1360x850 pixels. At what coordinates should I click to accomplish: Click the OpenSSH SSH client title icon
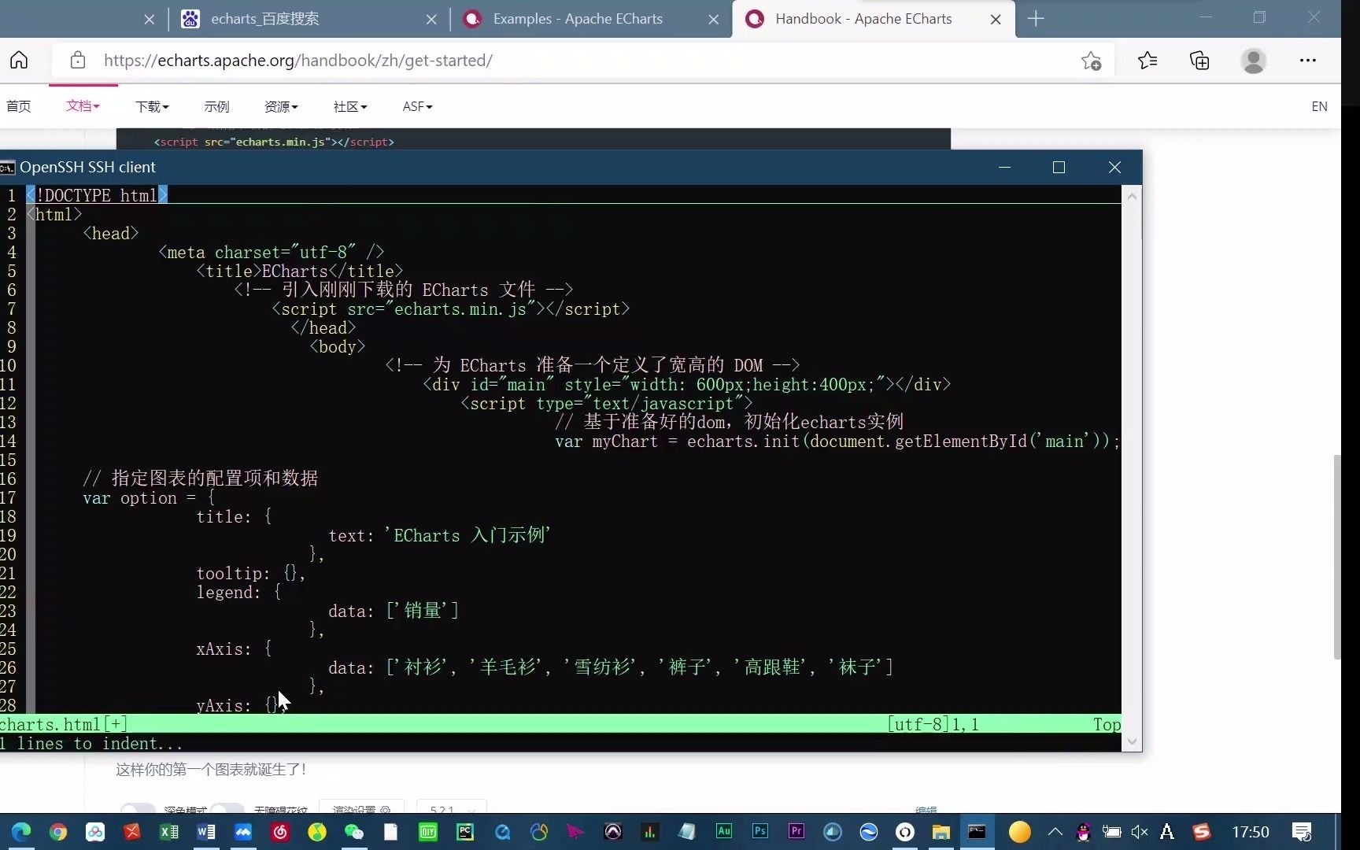click(8, 168)
